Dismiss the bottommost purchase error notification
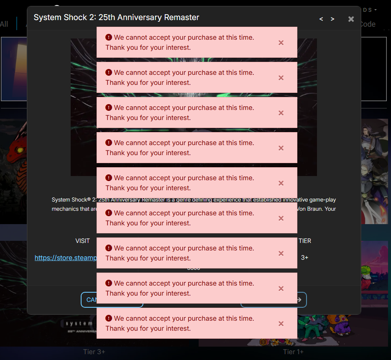 tap(281, 324)
